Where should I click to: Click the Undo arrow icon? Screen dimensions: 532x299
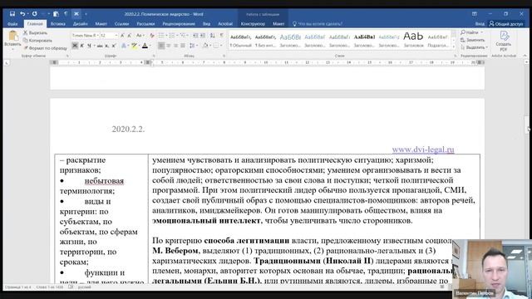point(22,13)
